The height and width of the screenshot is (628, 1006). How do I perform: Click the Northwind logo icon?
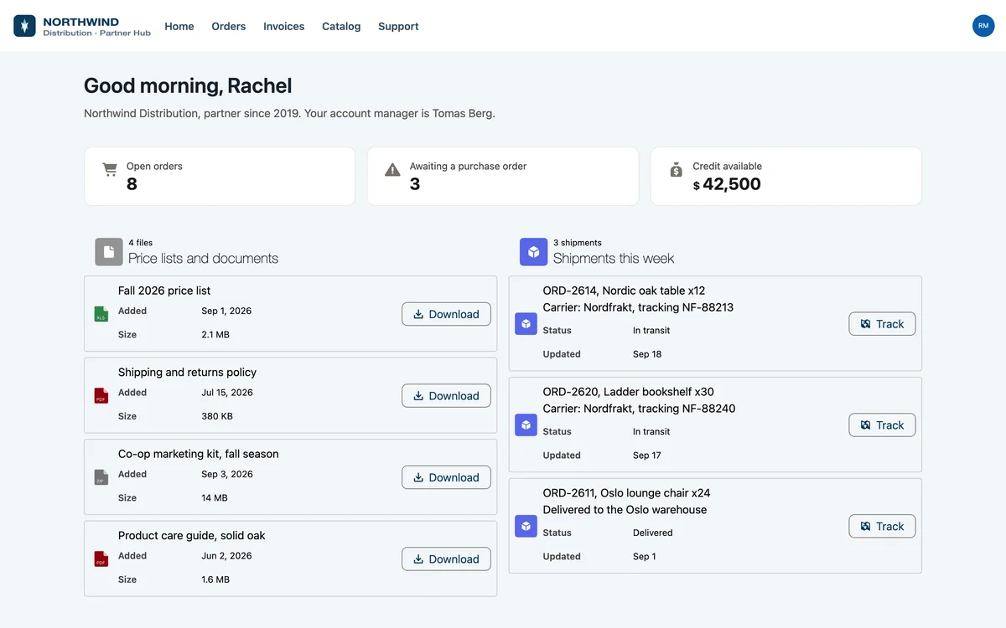tap(25, 26)
